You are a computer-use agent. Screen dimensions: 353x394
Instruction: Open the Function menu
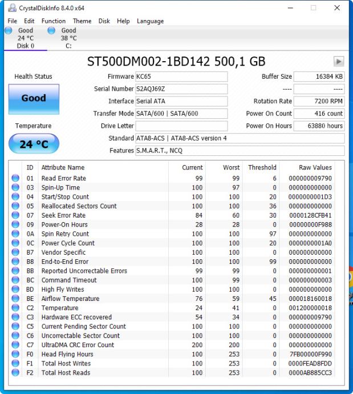pyautogui.click(x=54, y=21)
